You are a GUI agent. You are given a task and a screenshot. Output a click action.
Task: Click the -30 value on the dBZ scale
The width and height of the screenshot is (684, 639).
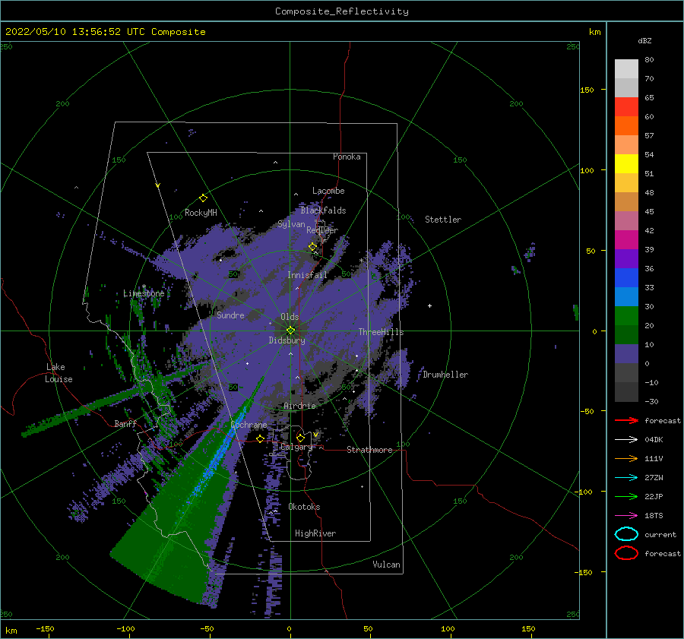[x=652, y=401]
